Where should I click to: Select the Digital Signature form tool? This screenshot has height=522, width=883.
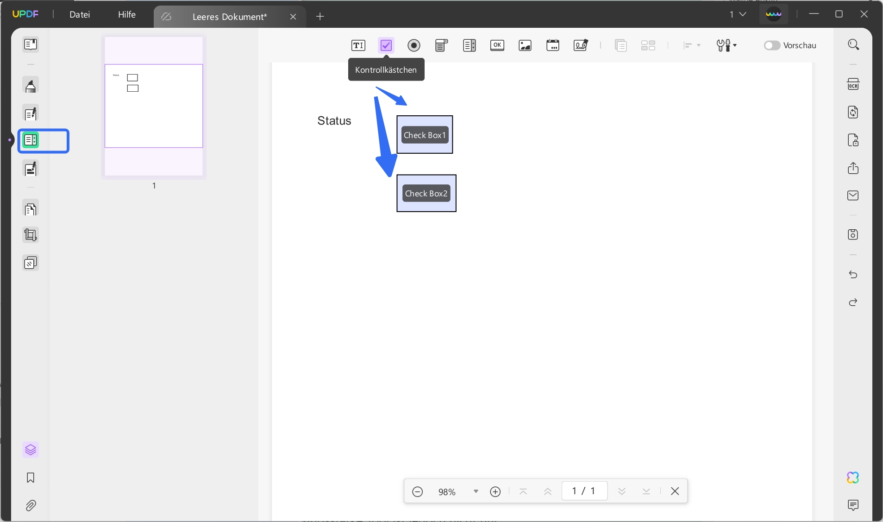pos(581,45)
